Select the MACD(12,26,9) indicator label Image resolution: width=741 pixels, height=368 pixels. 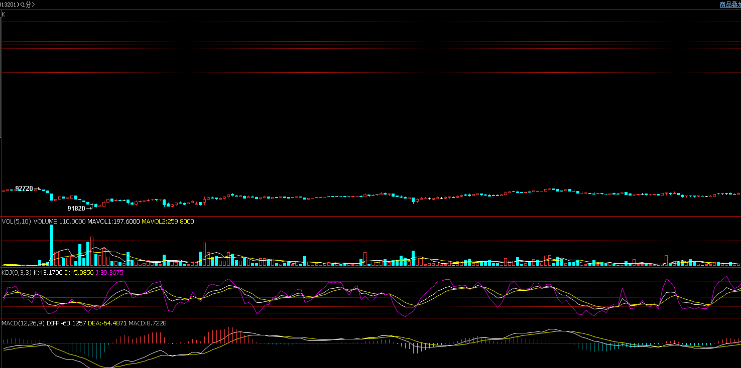point(23,323)
